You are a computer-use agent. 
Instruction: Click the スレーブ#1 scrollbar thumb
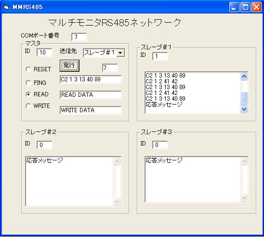244,98
